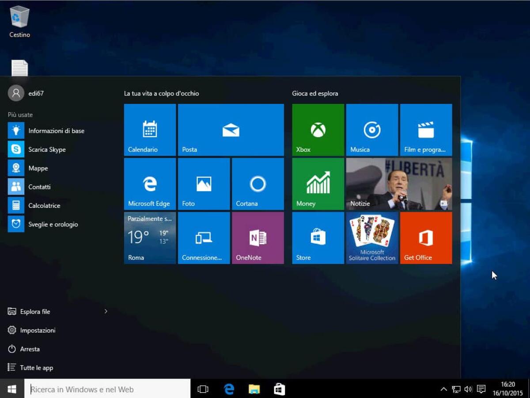Image resolution: width=530 pixels, height=398 pixels.
Task: Launch Microsoft Solitaire Collection
Action: 371,237
